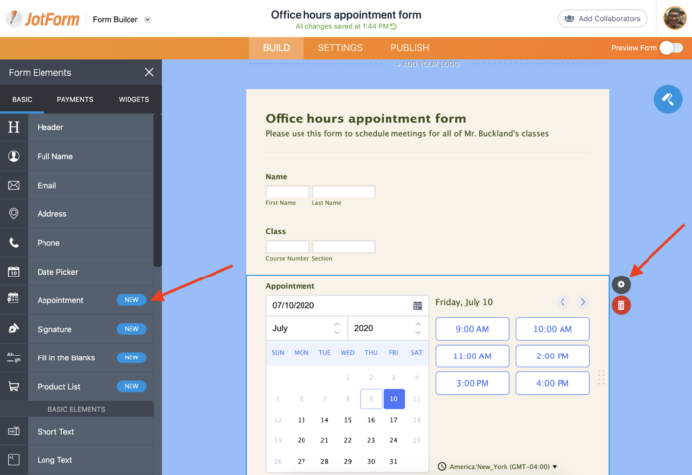Screen dimensions: 692x475
Task: Select the 3:00 PM time slot
Action: (473, 383)
